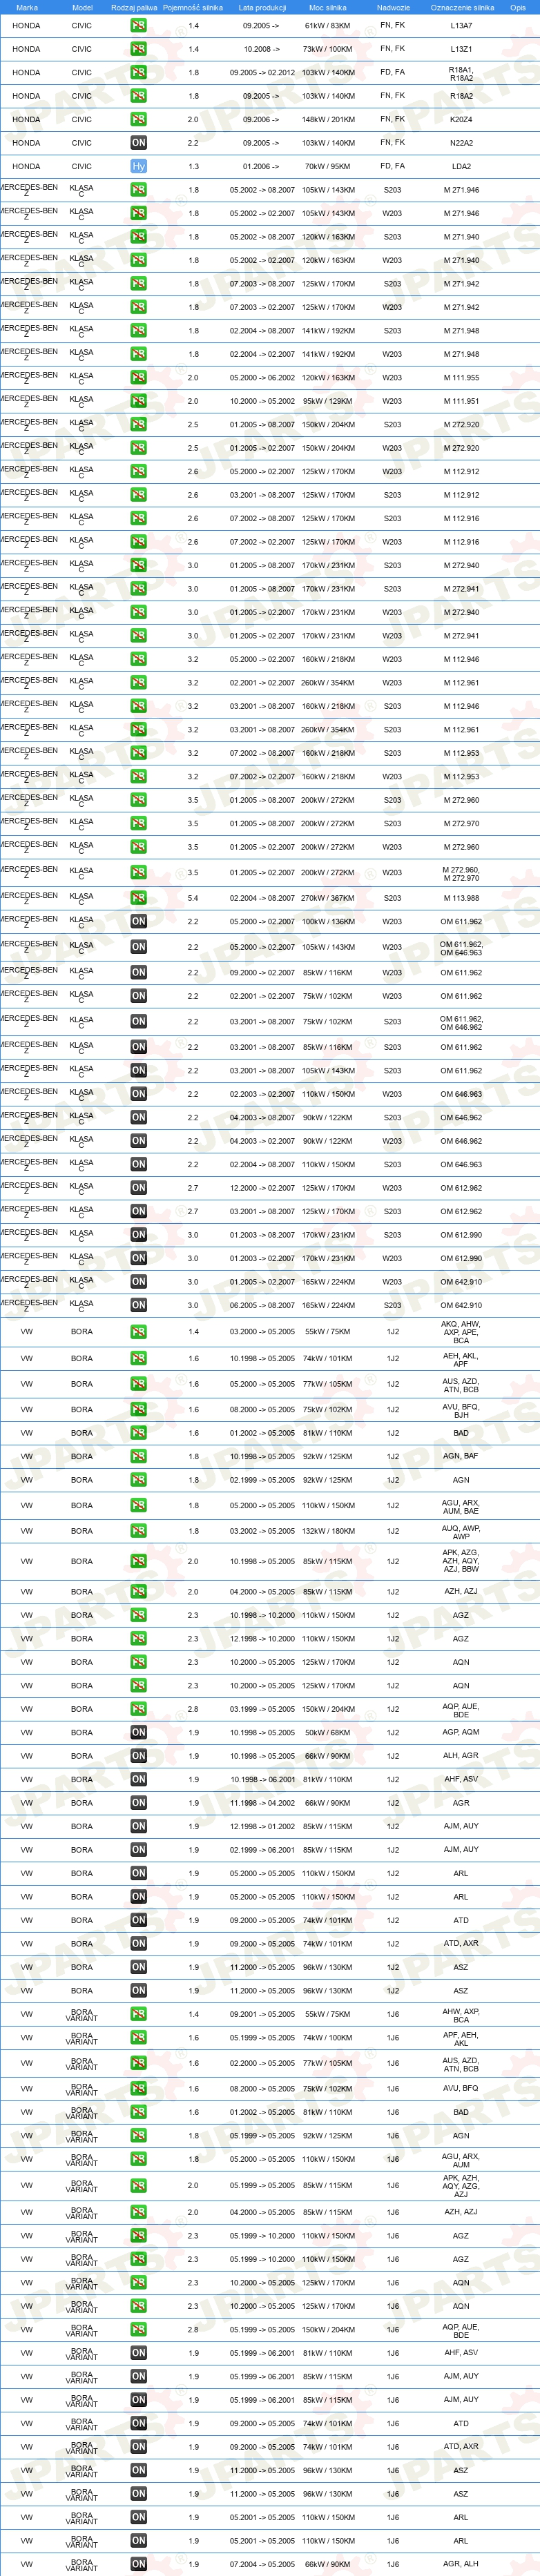Image resolution: width=540 pixels, height=2576 pixels.
Task: Select the 'LDA2' engine code cell
Action: [461, 166]
